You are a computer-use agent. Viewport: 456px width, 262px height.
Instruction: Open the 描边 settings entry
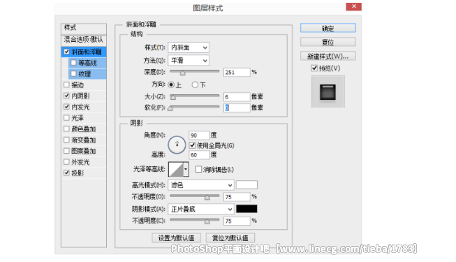point(78,85)
